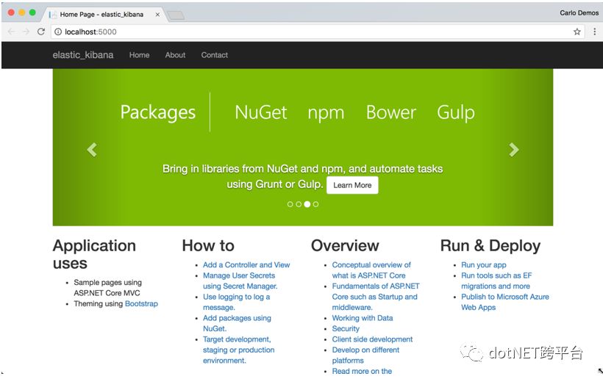Open Run your app link

point(484,265)
